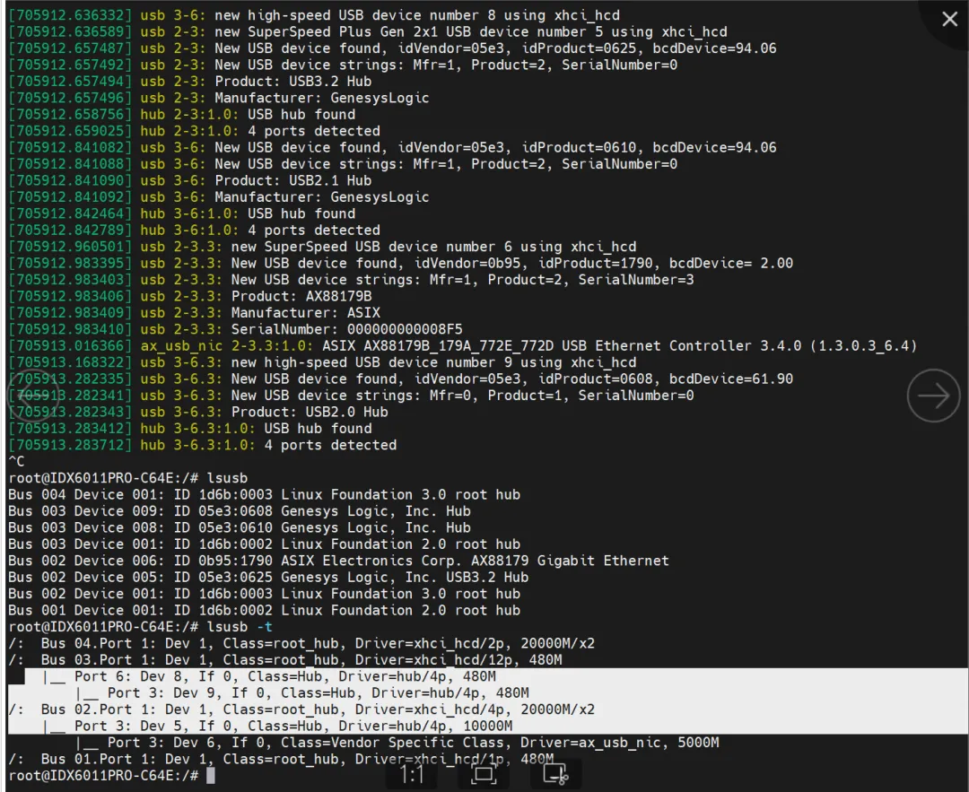Show image at 1:1 actual size
The width and height of the screenshot is (969, 792).
[x=412, y=774]
